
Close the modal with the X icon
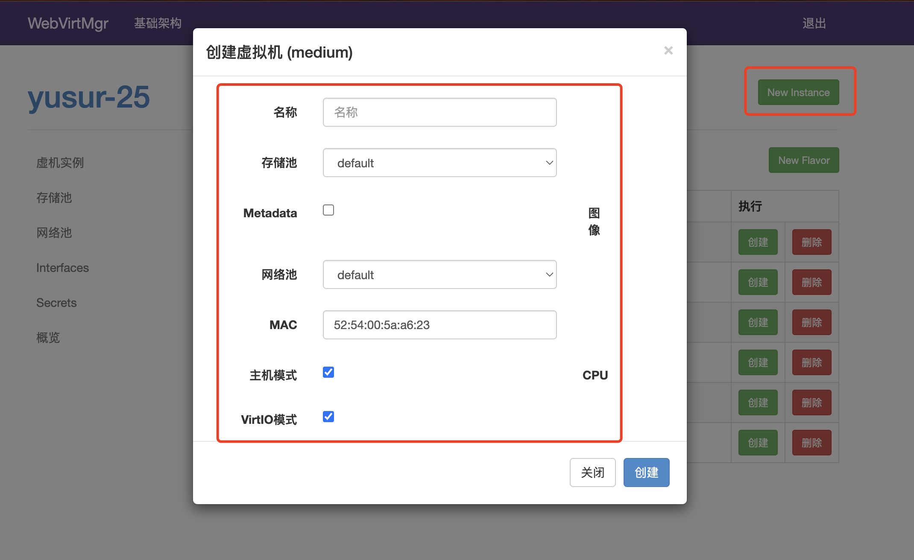click(668, 50)
